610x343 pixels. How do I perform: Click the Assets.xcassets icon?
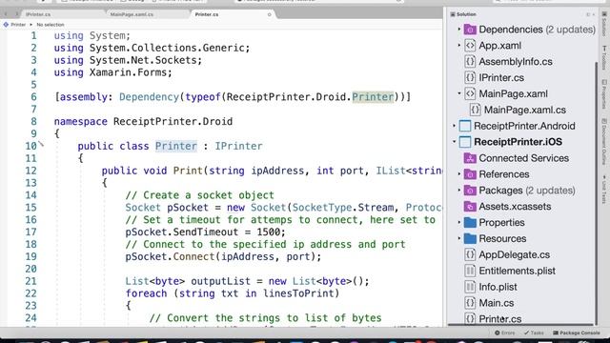coord(470,207)
